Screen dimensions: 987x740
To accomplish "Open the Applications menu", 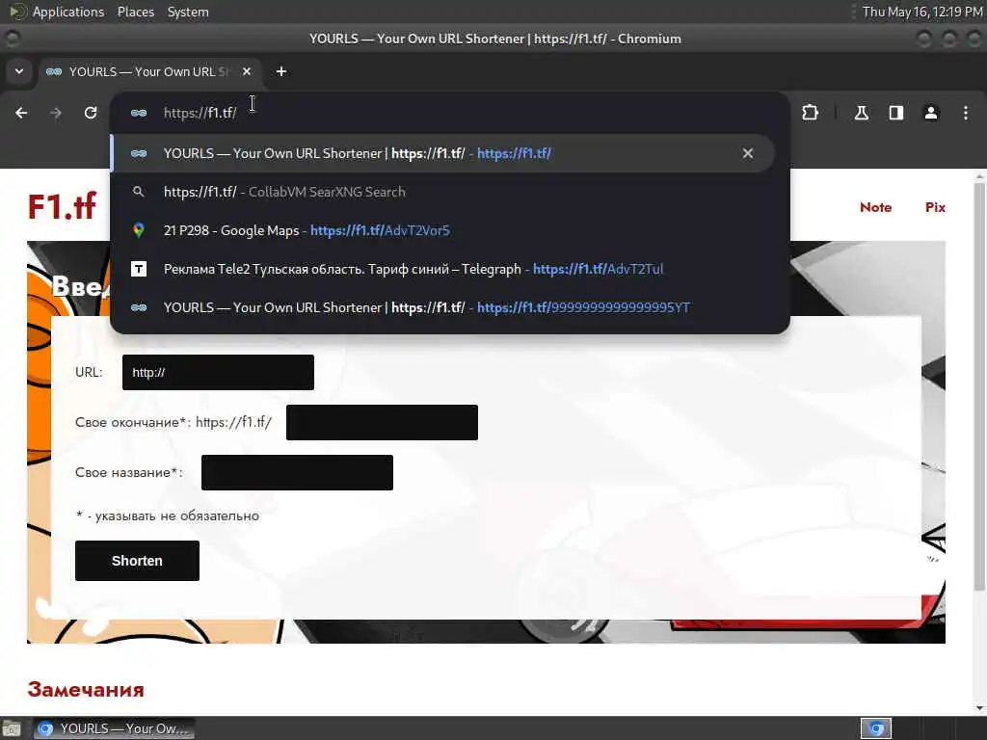I will (x=68, y=12).
